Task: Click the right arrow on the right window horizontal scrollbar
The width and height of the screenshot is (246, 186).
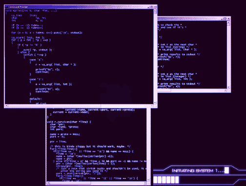Action: point(225,90)
